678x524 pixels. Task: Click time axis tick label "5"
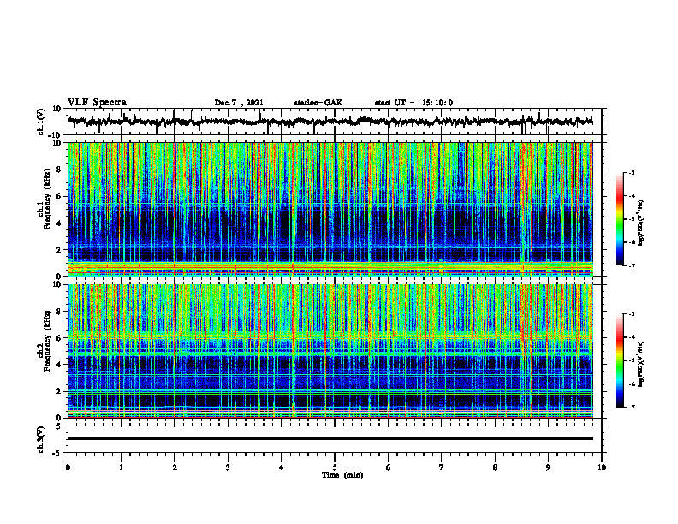tap(335, 467)
